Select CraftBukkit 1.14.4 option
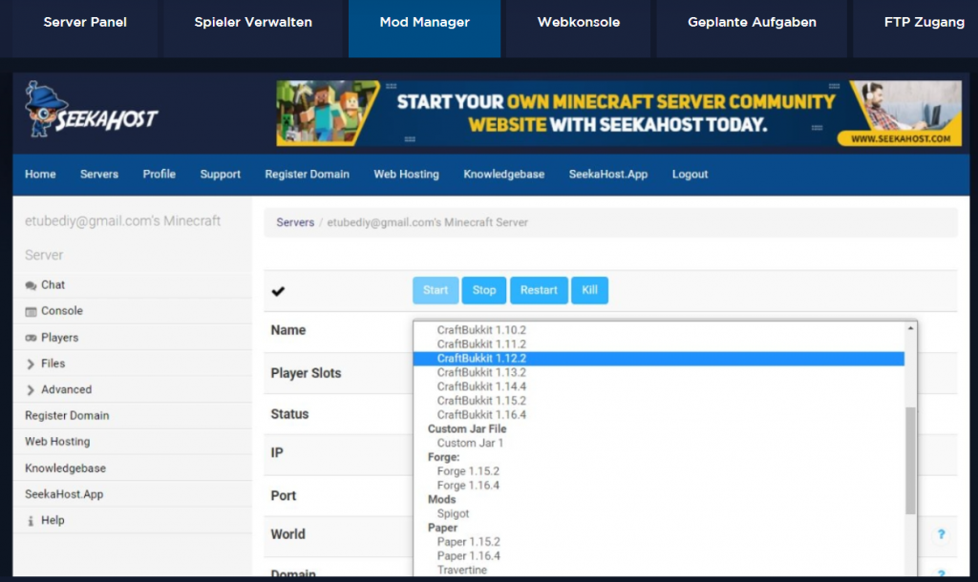 point(481,387)
